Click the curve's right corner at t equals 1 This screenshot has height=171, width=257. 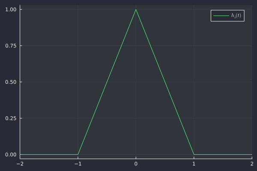click(x=194, y=154)
